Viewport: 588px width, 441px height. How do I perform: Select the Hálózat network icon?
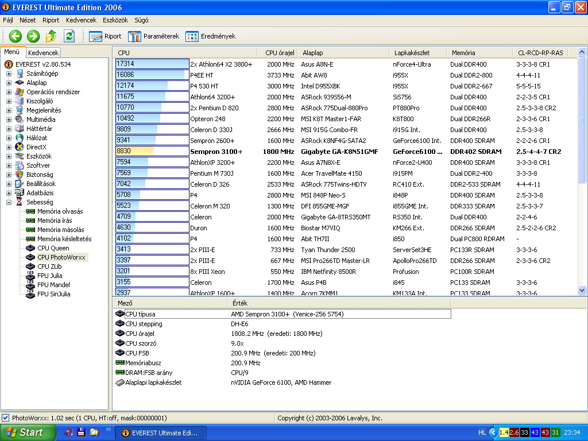tap(20, 138)
